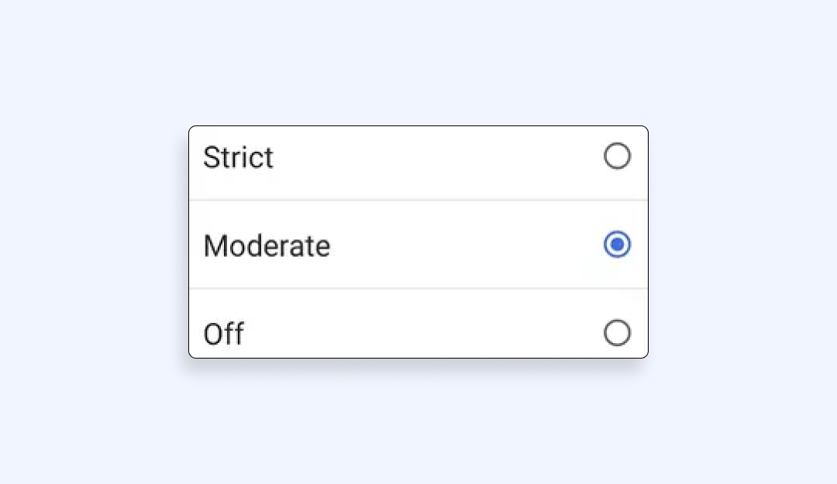Click the filled blue Moderate radio dot
This screenshot has width=837, height=484.
point(617,245)
